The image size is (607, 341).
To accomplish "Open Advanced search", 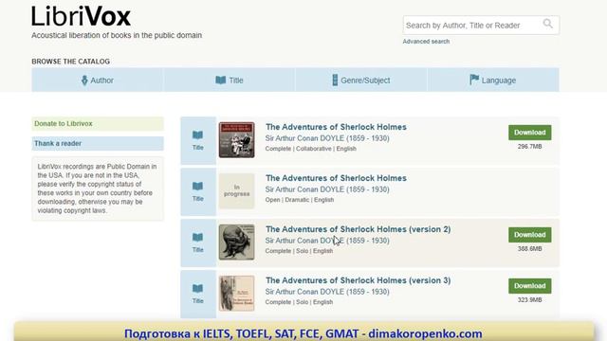I will (426, 42).
